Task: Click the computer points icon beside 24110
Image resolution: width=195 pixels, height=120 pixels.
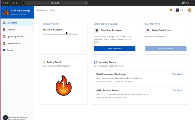Action: [x=177, y=10]
